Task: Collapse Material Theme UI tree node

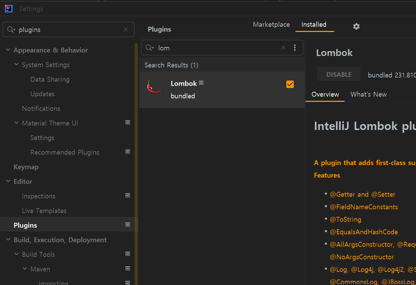Action: [16, 123]
